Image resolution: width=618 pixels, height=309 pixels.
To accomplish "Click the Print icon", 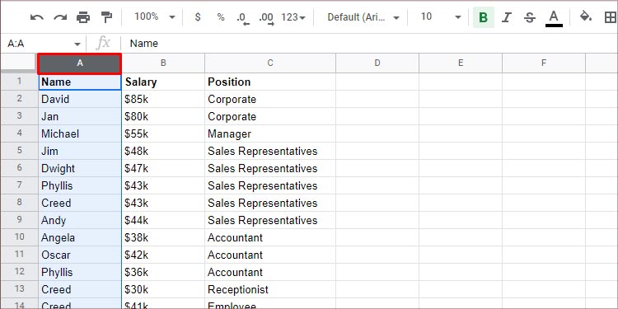I will click(x=83, y=17).
